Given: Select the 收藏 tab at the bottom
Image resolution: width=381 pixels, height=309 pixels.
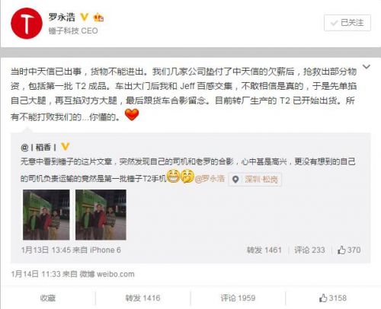Looking at the screenshot, I should [x=48, y=298].
